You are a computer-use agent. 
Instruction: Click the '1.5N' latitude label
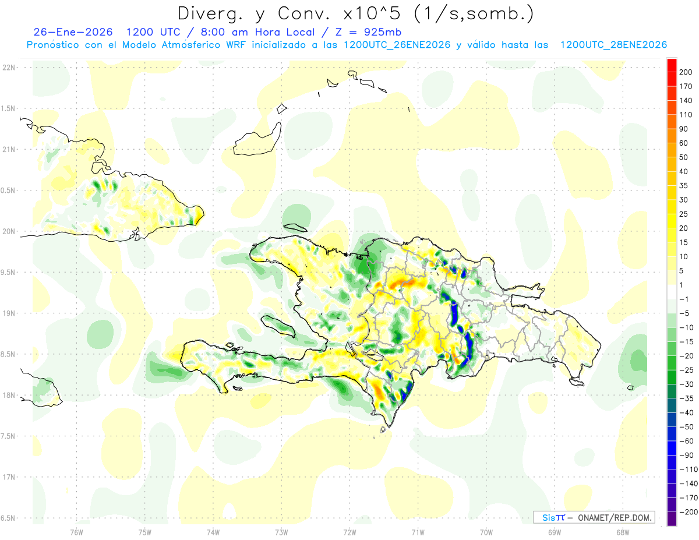(x=9, y=108)
